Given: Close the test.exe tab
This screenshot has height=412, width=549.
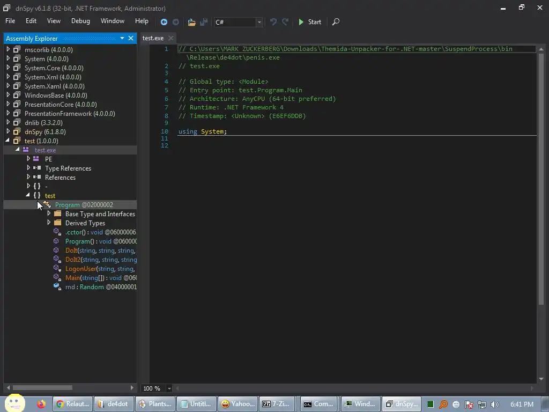Looking at the screenshot, I should click(171, 38).
